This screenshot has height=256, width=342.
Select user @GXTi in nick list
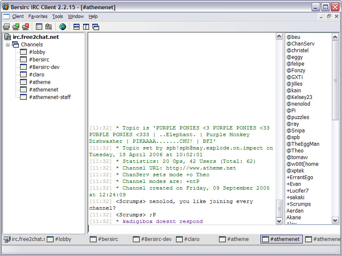pos(294,77)
